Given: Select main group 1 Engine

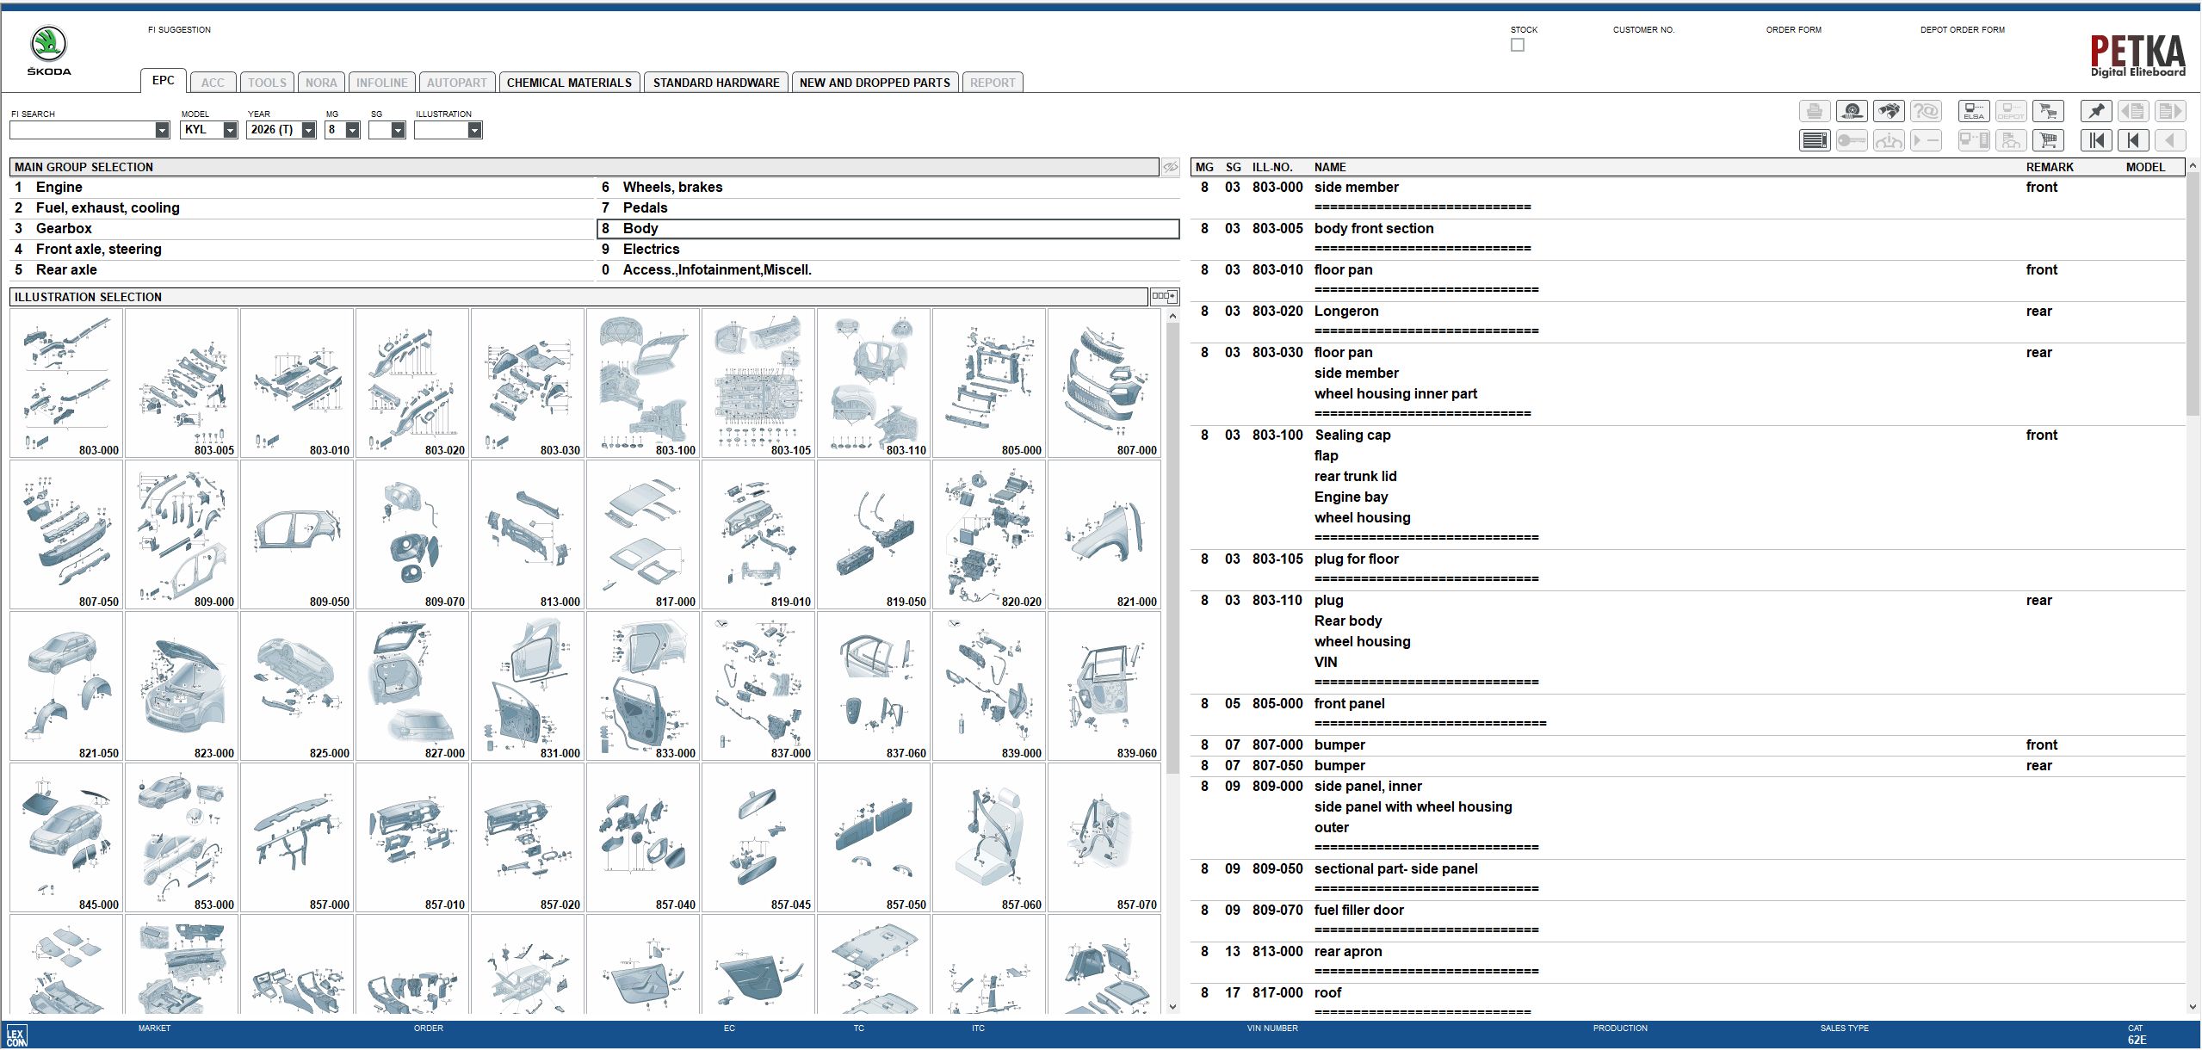Looking at the screenshot, I should coord(301,188).
